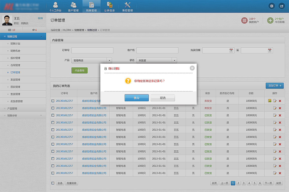Open calendar picker for the 至 end date field
Screen dimensions: 289x192
[x=270, y=50]
